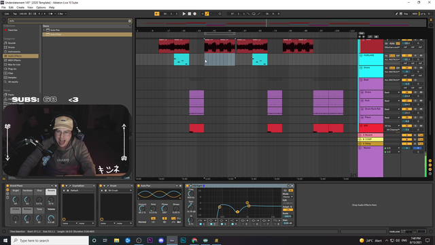This screenshot has width=435, height=245.
Task: Open the EQ Eight Stereo mode dropdown
Action: (288, 197)
